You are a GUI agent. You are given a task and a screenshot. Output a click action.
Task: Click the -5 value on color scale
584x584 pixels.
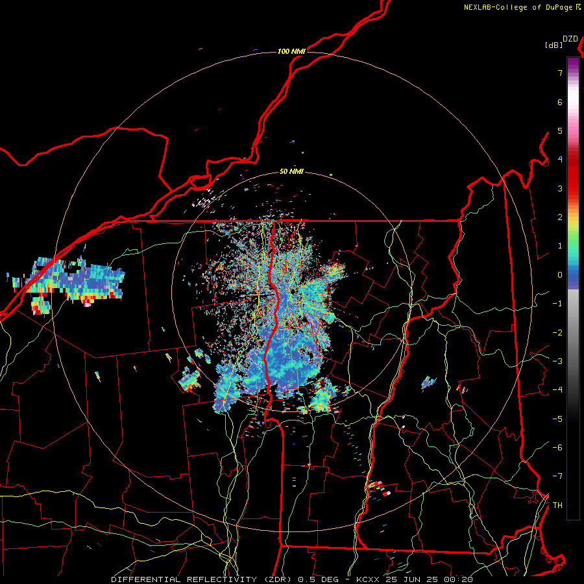557,419
